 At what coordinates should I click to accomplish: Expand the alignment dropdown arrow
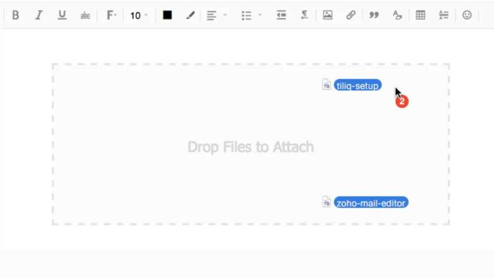click(x=225, y=15)
